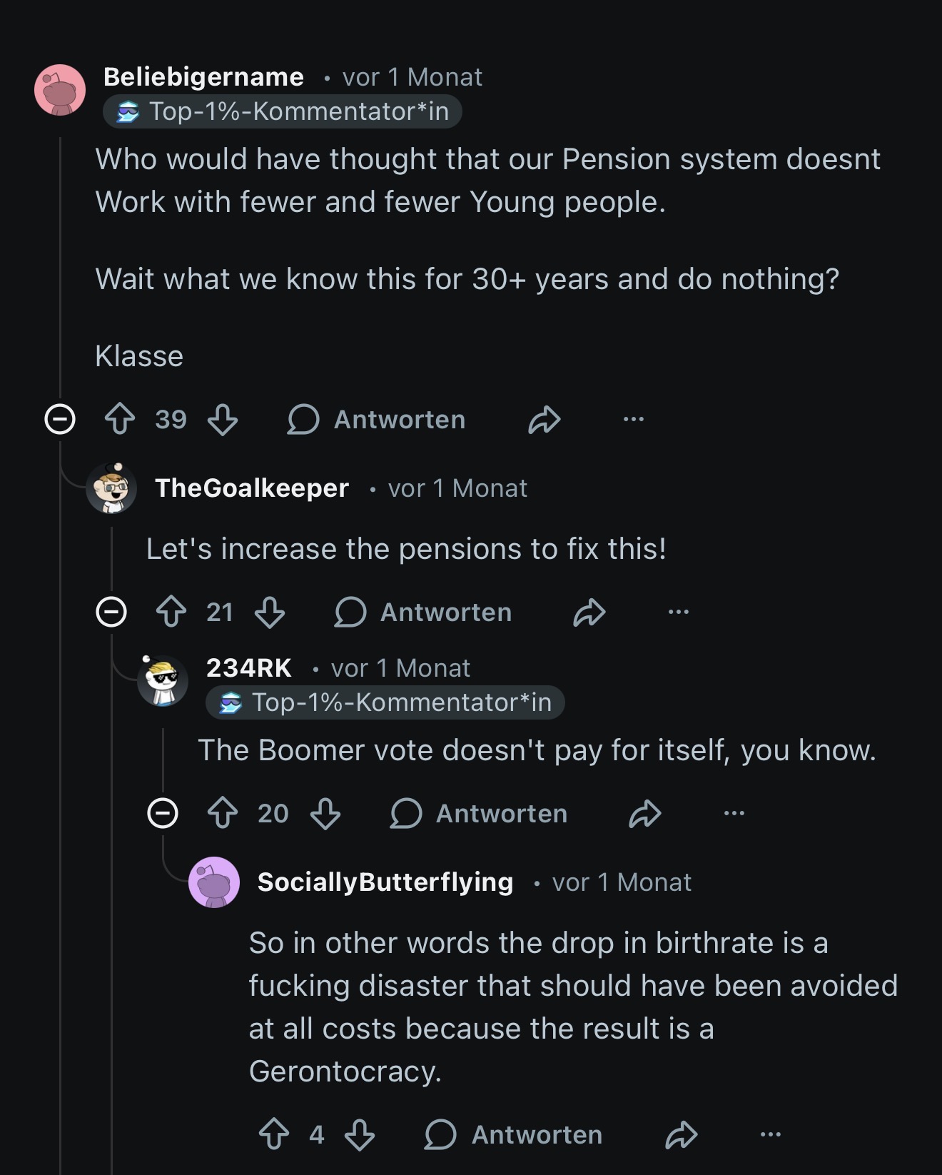Downvote the 234RK comment
The height and width of the screenshot is (1175, 942).
325,814
